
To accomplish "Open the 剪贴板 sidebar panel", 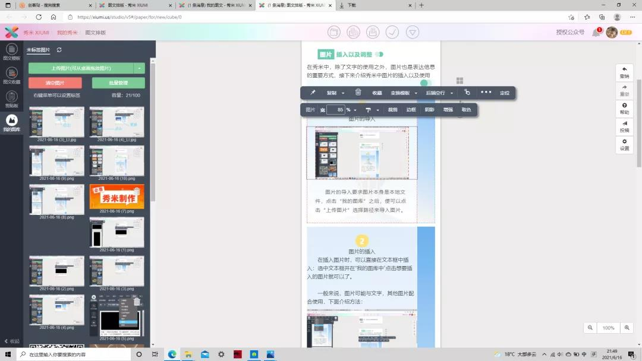I will [11, 99].
